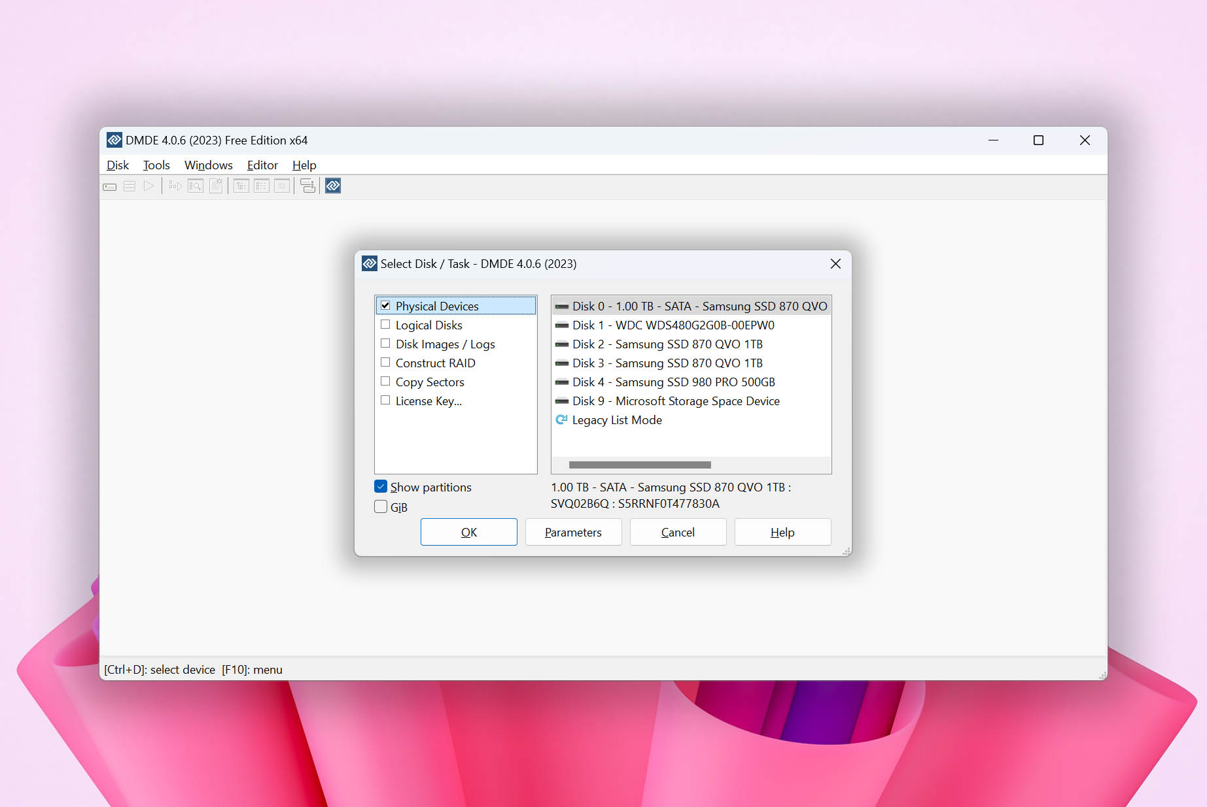Click the dialog's bottom-right resize grip

[x=846, y=552]
